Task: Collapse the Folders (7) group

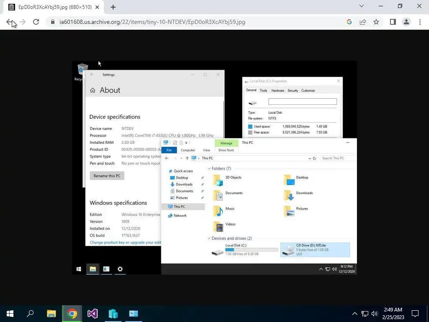Action: click(x=209, y=169)
